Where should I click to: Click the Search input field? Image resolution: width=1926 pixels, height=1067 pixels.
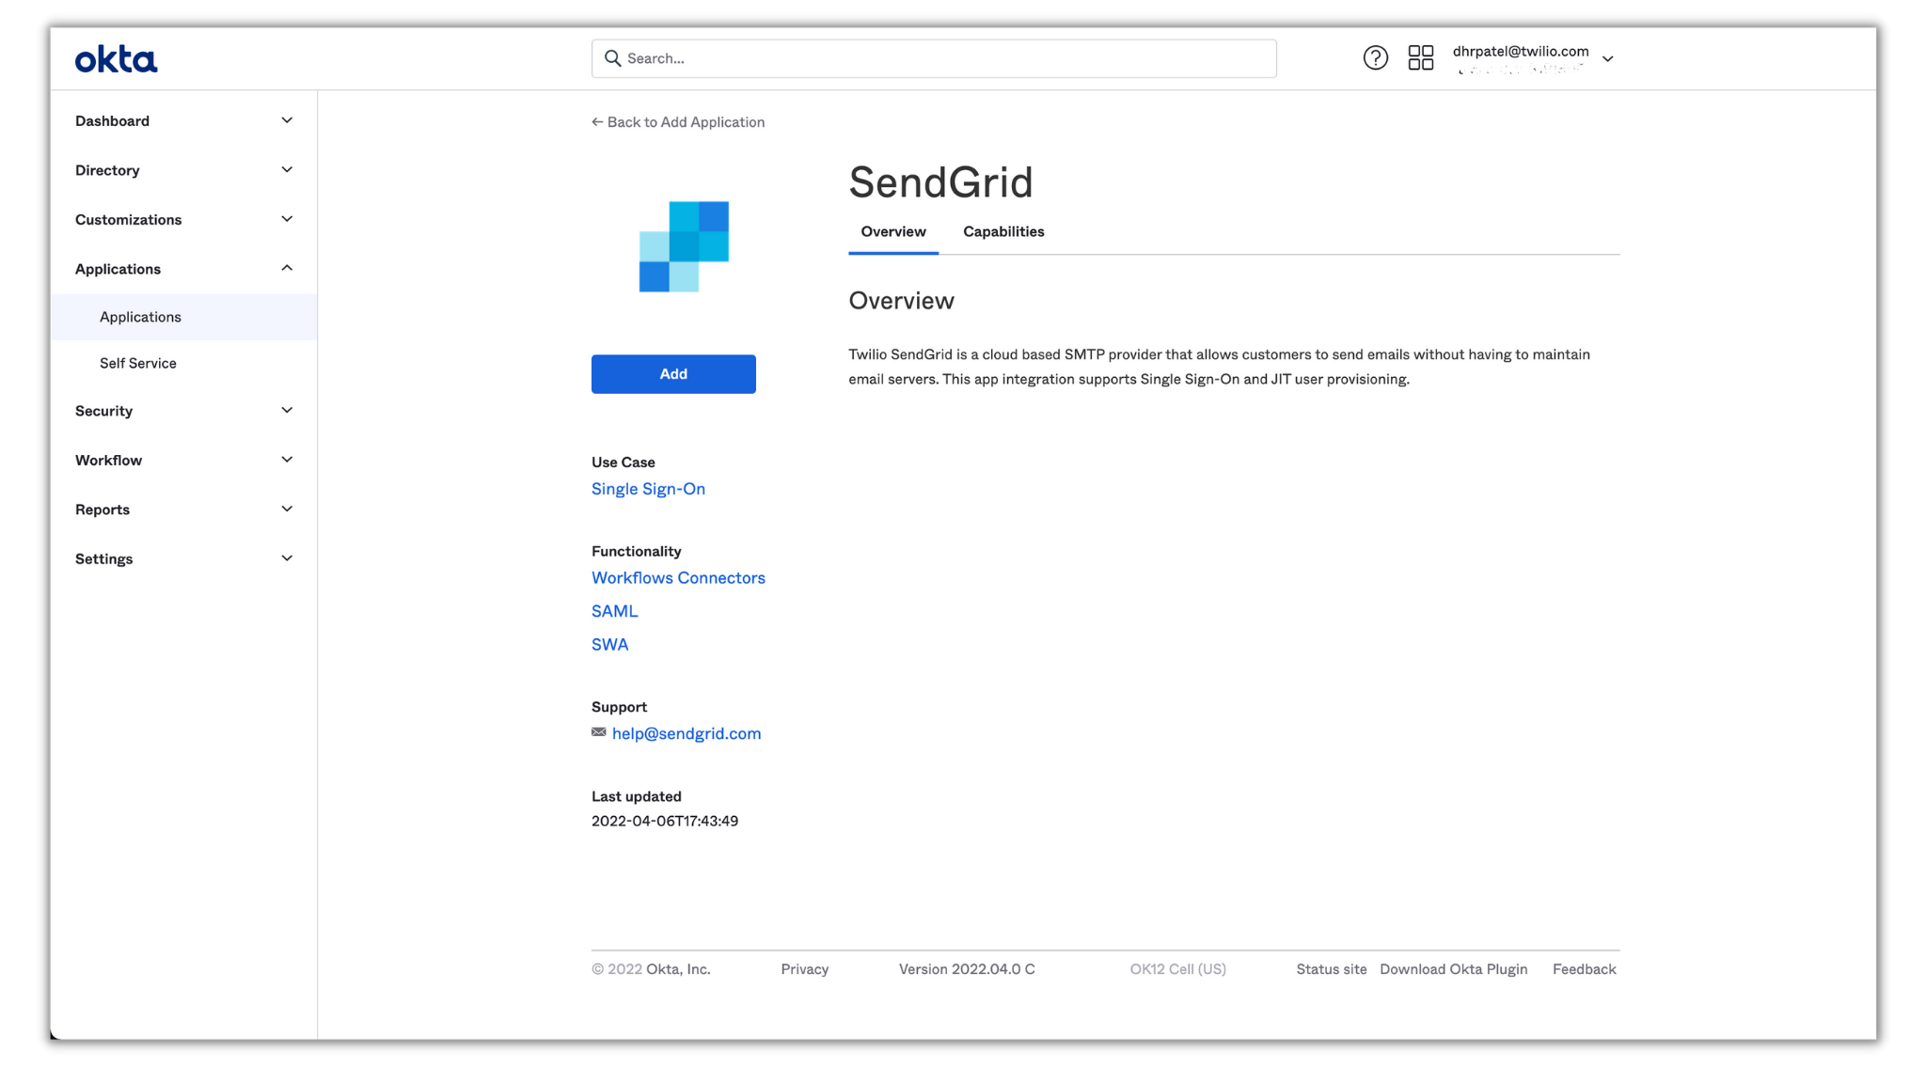coord(934,58)
